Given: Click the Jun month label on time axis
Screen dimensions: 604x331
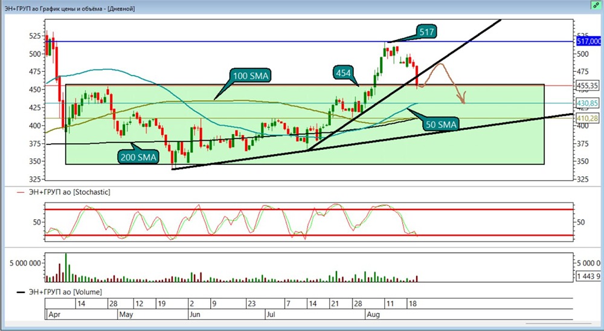Looking at the screenshot, I should point(195,315).
